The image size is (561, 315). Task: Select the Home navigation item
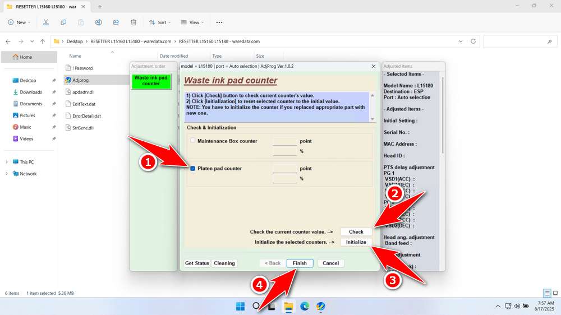point(29,57)
